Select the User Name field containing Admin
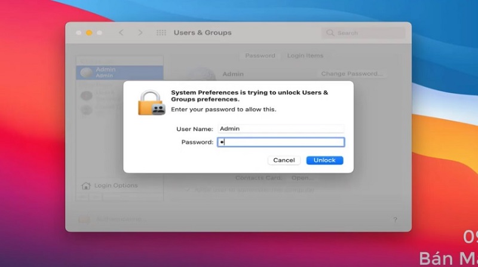This screenshot has height=267, width=478. 281,128
